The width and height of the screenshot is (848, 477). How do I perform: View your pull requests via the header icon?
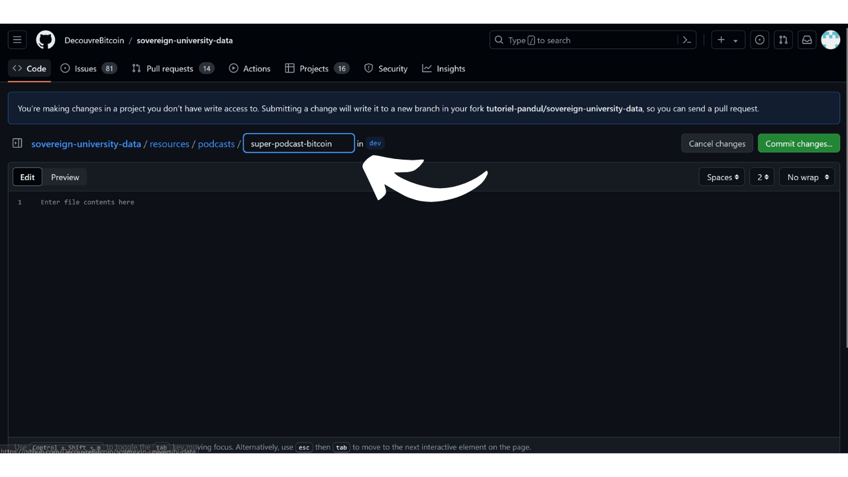pos(783,40)
